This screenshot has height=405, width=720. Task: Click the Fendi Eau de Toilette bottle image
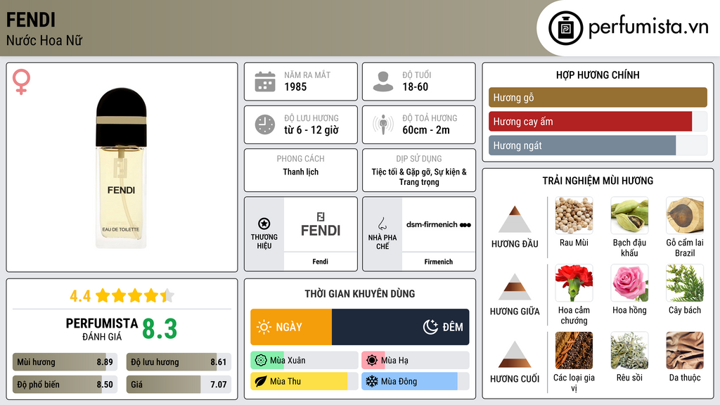(x=121, y=168)
